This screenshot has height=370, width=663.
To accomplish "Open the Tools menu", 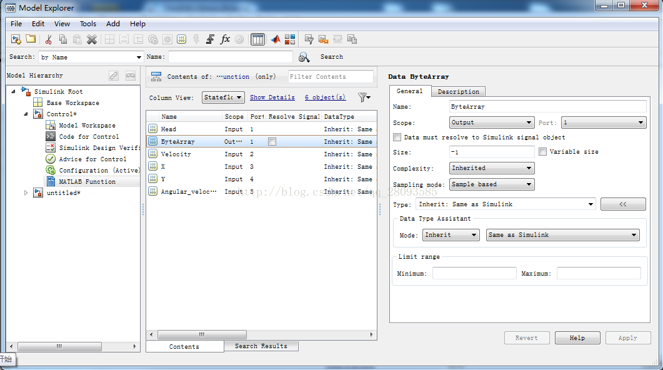I will click(88, 24).
